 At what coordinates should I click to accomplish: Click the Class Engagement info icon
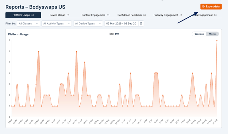pyautogui.click(x=215, y=15)
